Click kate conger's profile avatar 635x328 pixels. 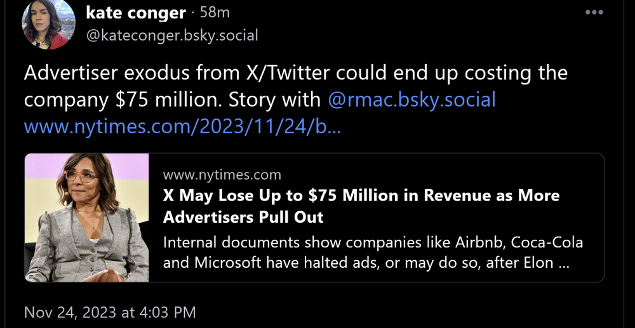(45, 25)
